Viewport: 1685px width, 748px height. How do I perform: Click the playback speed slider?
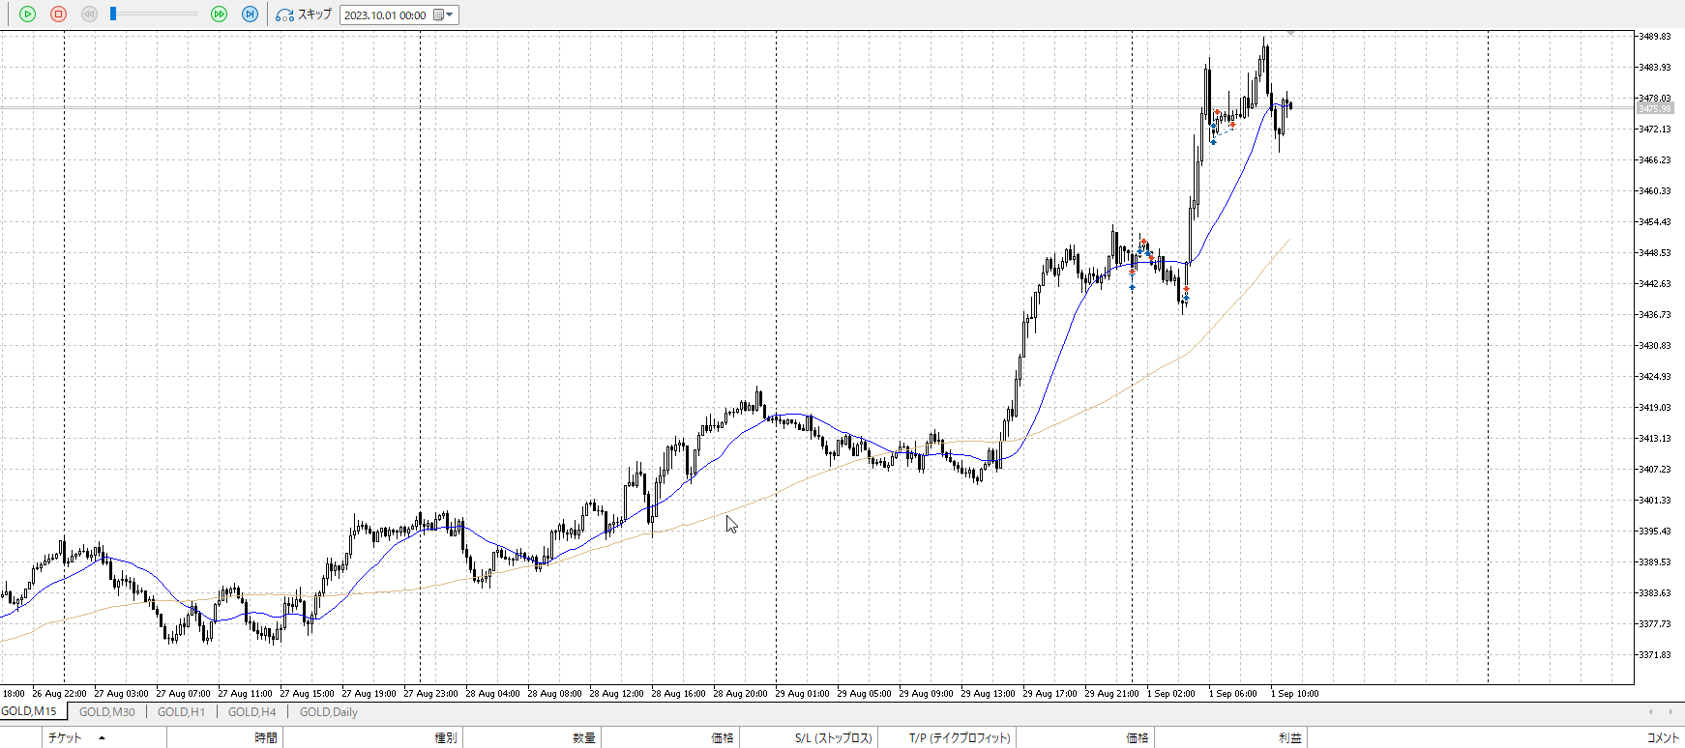click(155, 14)
